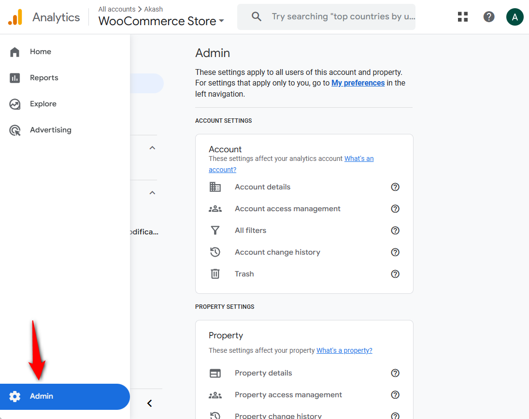Click the Google Analytics logo
Image resolution: width=529 pixels, height=419 pixels.
pyautogui.click(x=15, y=17)
